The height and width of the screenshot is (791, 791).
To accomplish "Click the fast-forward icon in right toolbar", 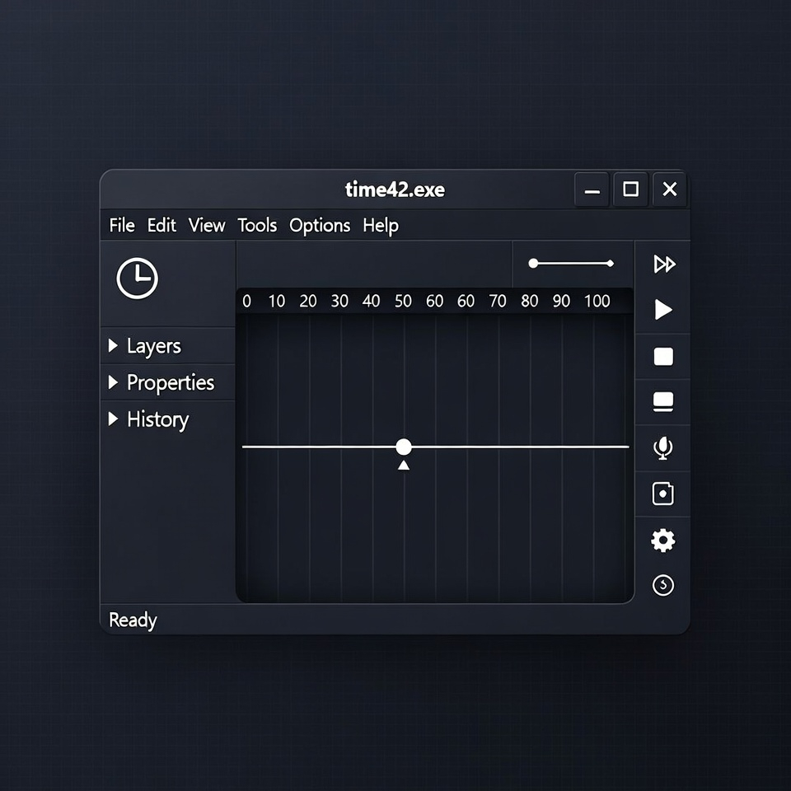I will (x=663, y=264).
